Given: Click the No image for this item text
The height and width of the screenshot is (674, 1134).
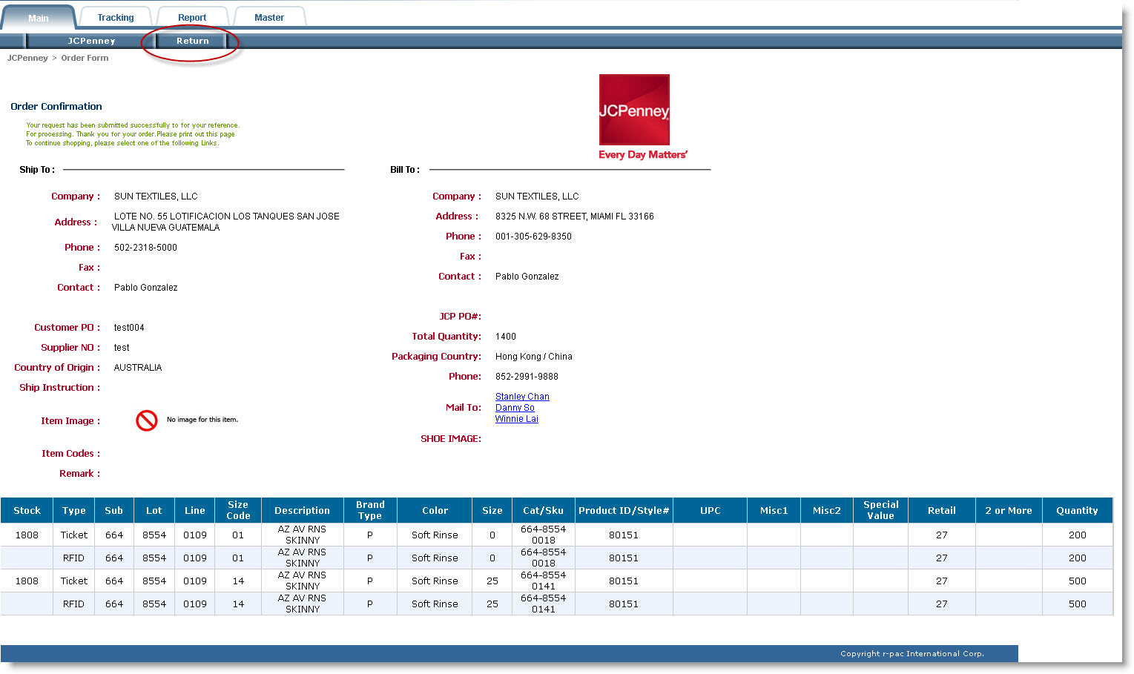Looking at the screenshot, I should (202, 420).
